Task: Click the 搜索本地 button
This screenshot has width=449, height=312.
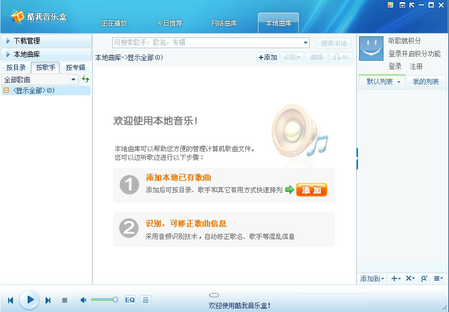Action: click(x=334, y=43)
